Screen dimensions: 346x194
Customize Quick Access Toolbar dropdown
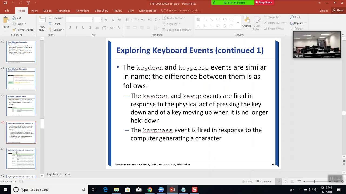pos(36,3)
